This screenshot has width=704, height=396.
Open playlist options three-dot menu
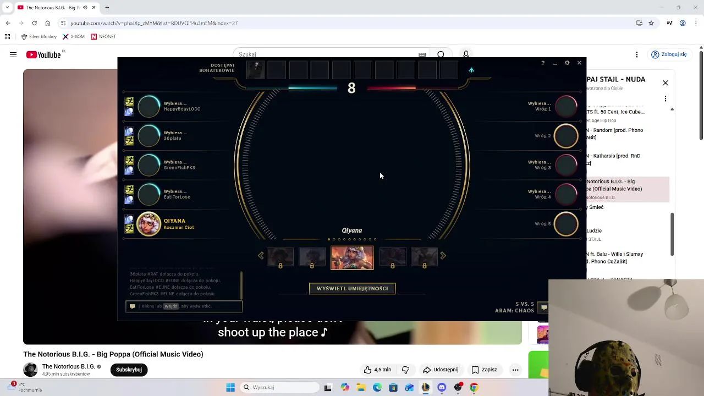665,99
